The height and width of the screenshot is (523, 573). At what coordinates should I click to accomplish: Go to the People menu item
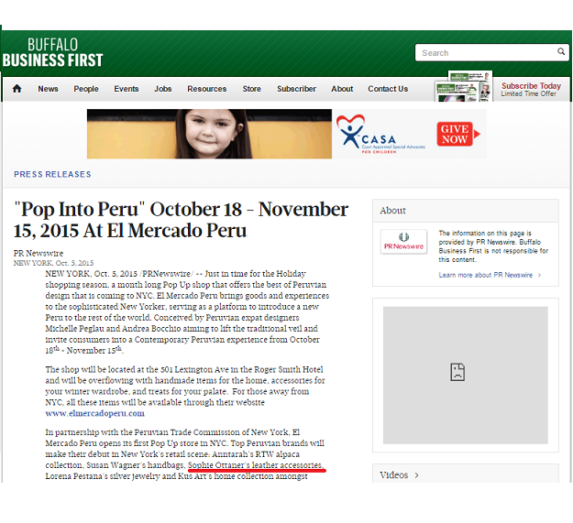click(86, 89)
